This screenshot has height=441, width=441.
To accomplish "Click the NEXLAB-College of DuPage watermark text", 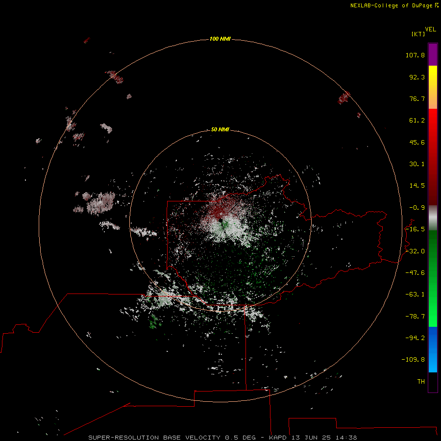I will [x=394, y=5].
